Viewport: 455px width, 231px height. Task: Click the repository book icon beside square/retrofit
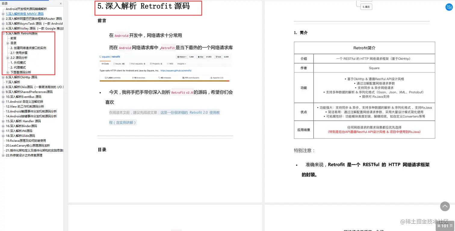[100, 57]
